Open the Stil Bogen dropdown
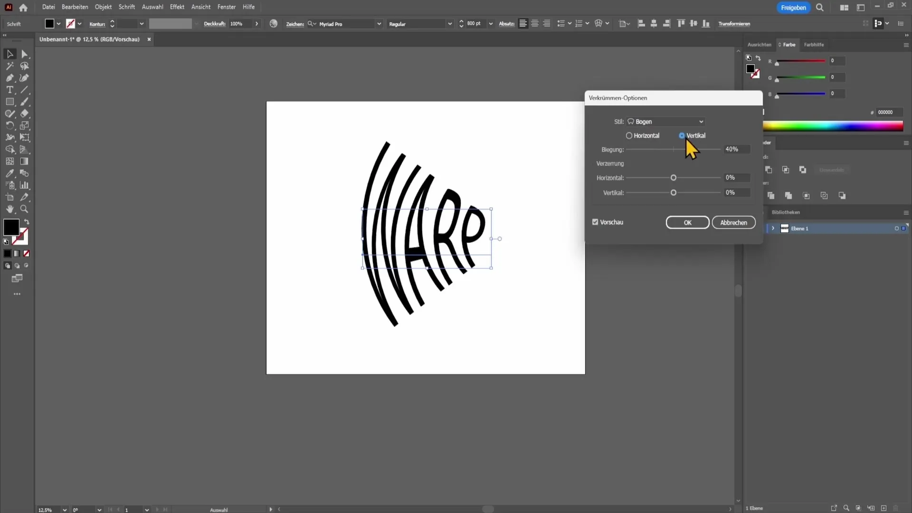The height and width of the screenshot is (513, 912). pos(665,122)
